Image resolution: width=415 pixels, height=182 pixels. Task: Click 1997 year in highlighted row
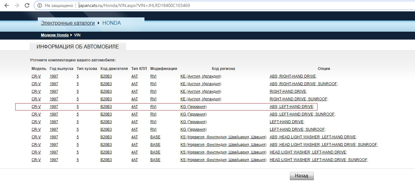[x=54, y=107]
